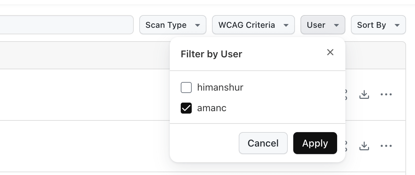Click the download icon in the first row
415x175 pixels.
click(364, 95)
